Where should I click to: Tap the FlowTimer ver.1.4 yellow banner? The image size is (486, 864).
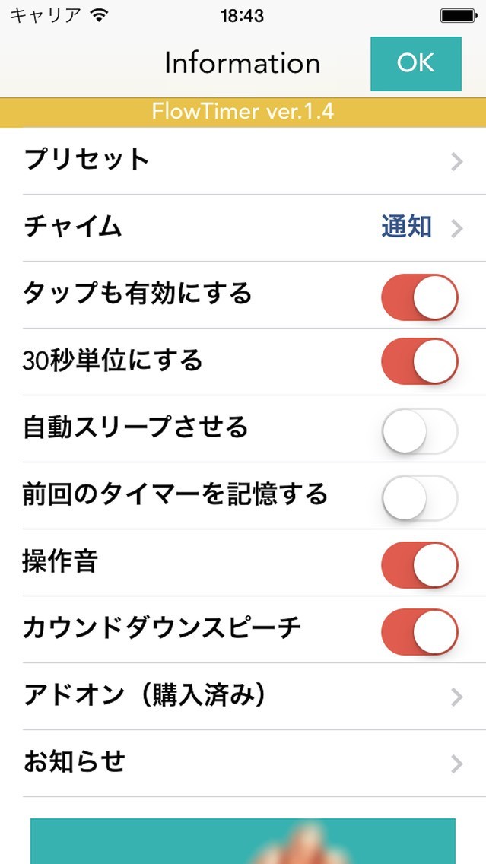(243, 112)
